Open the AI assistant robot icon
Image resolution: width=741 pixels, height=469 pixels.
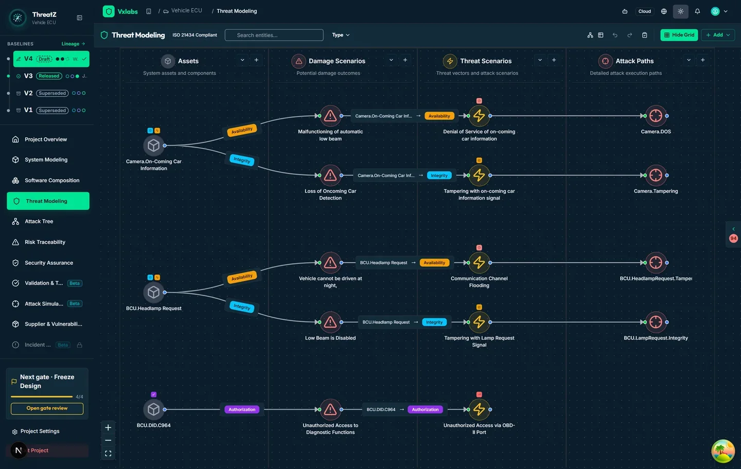coord(625,11)
